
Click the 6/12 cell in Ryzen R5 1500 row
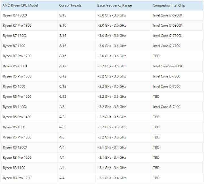pos(76,87)
